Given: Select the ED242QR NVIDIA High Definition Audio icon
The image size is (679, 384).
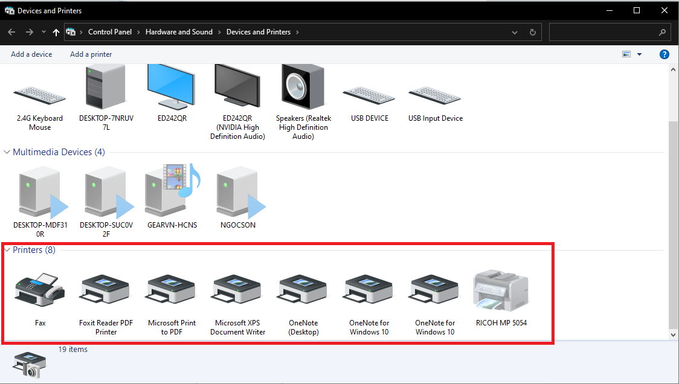Looking at the screenshot, I should (237, 86).
